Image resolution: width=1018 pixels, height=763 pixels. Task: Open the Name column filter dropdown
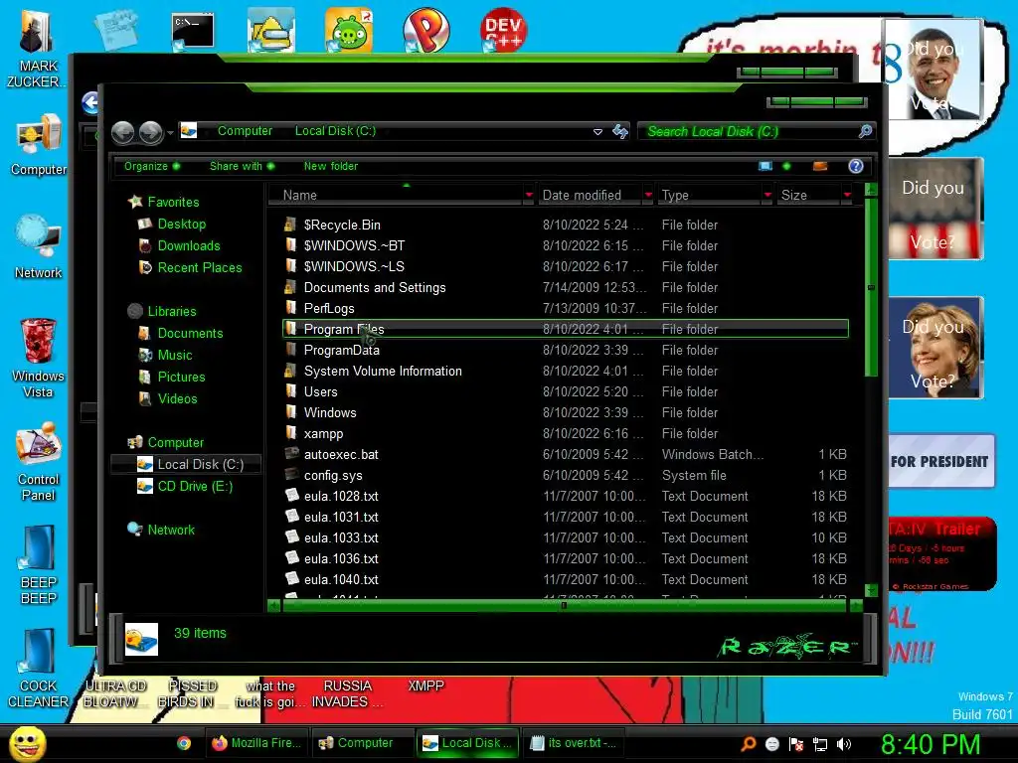(x=529, y=195)
